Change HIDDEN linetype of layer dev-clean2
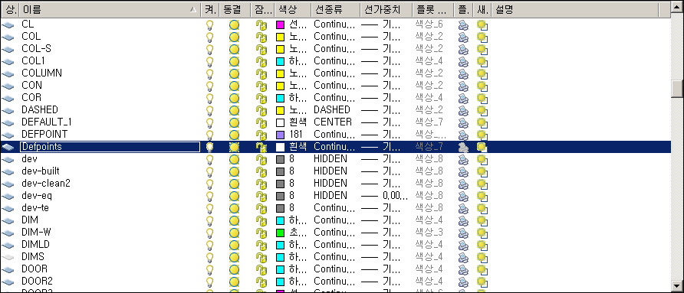Screen dimensions: 684x293 (330, 184)
